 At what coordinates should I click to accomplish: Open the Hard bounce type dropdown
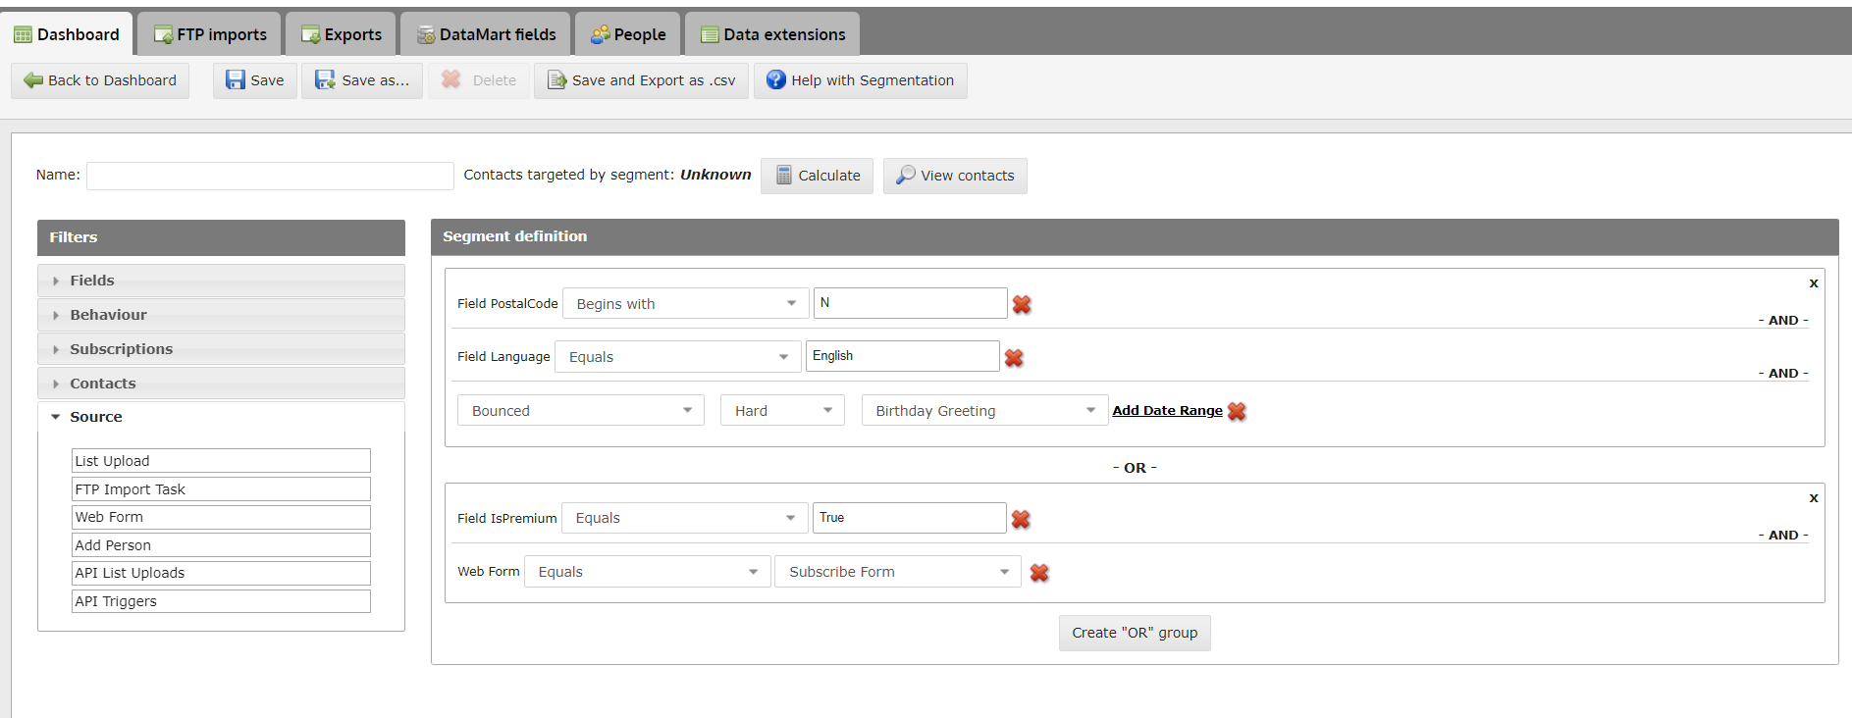783,410
